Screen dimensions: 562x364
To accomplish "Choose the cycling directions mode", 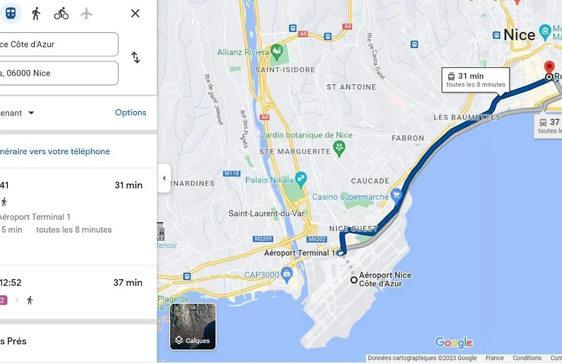I will tap(61, 14).
